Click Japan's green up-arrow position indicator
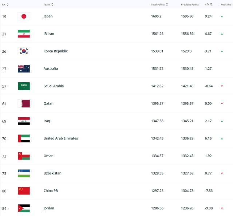 point(222,16)
